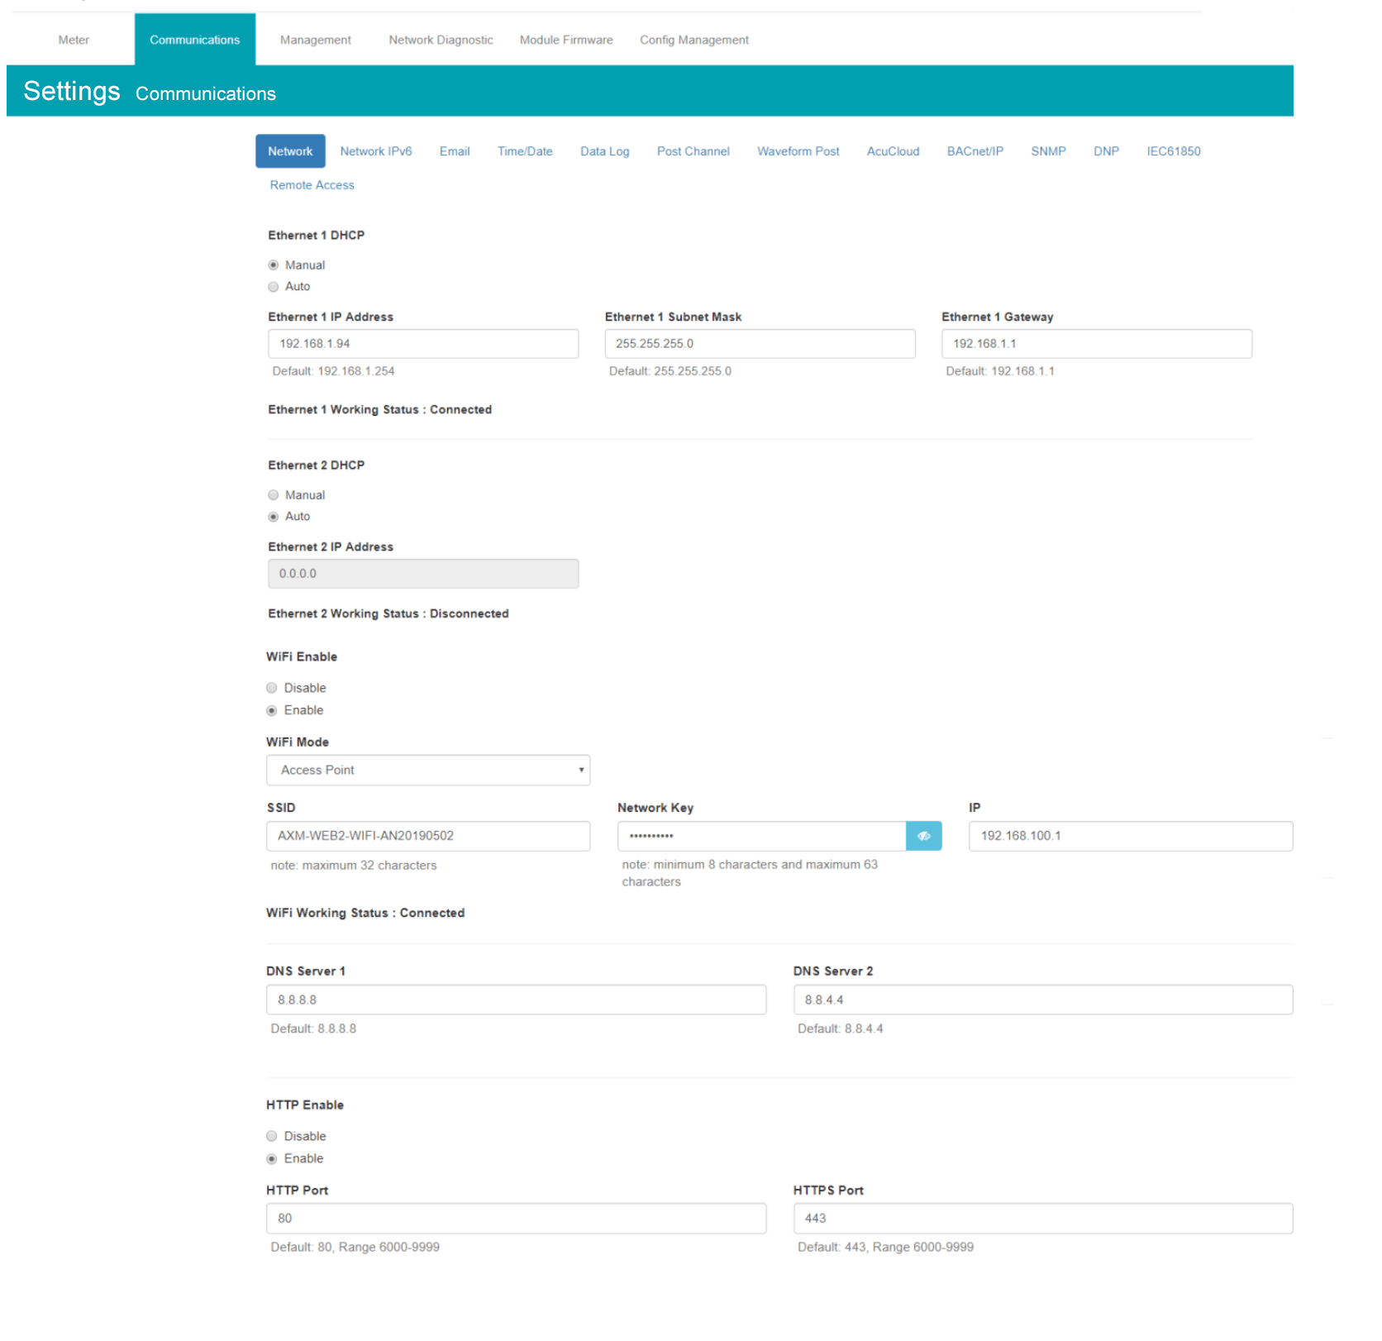Click 'Default: 192.168.1.254' hint text

(333, 371)
